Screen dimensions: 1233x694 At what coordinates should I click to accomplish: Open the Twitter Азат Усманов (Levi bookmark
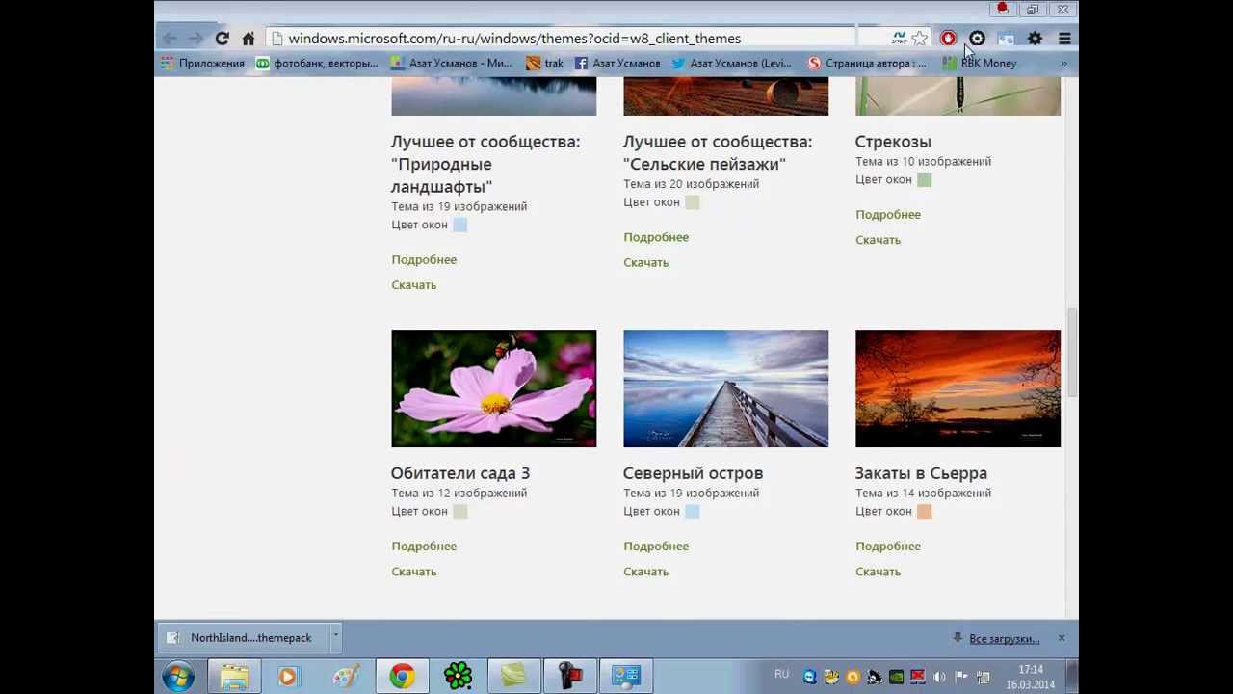731,64
